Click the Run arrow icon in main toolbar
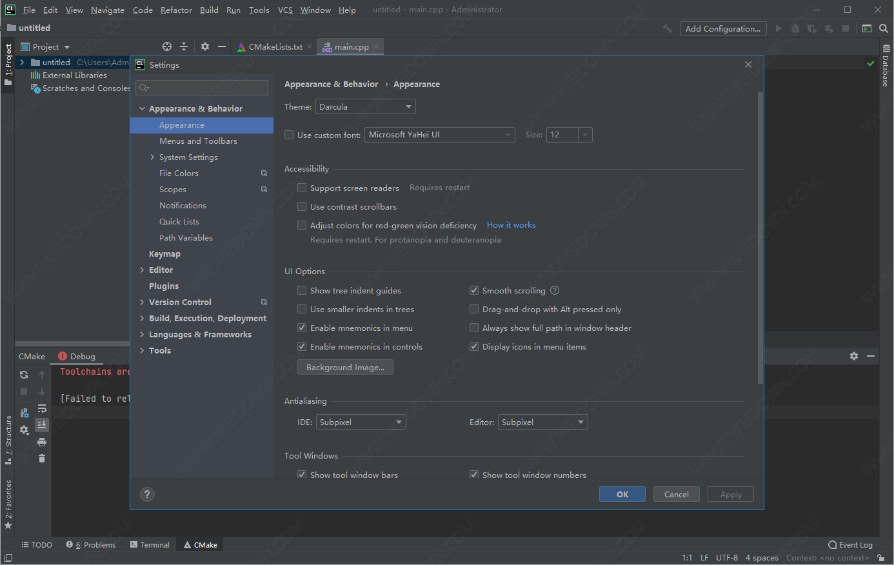 (x=779, y=28)
